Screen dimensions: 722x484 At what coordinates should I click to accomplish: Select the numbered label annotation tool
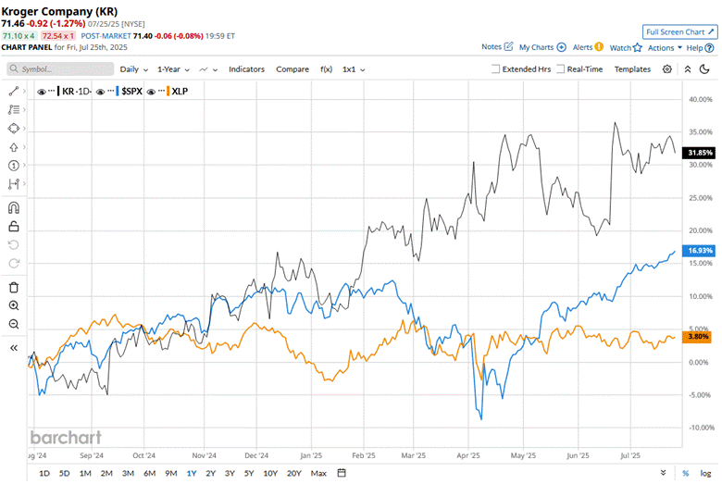coord(13,166)
